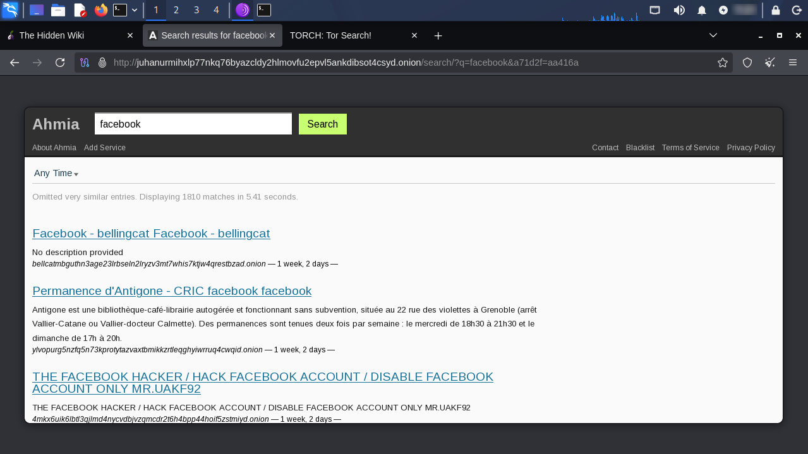Switch to workspace 4
The height and width of the screenshot is (454, 808).
tap(217, 10)
